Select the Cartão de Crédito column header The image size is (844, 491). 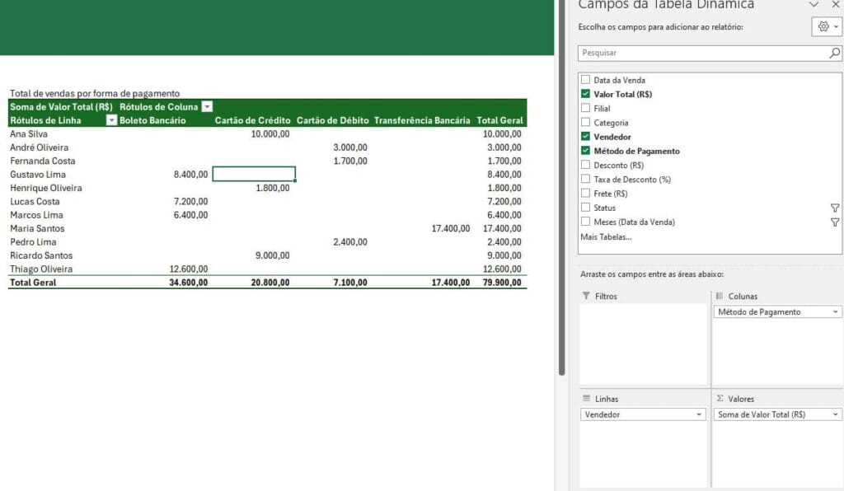click(x=252, y=120)
